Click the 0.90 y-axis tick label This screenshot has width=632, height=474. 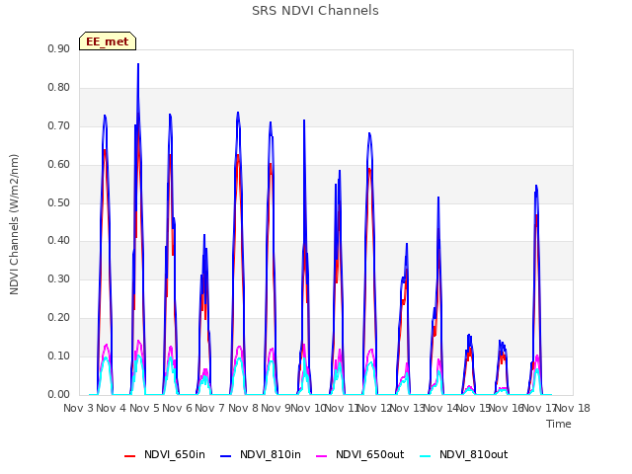pyautogui.click(x=59, y=48)
